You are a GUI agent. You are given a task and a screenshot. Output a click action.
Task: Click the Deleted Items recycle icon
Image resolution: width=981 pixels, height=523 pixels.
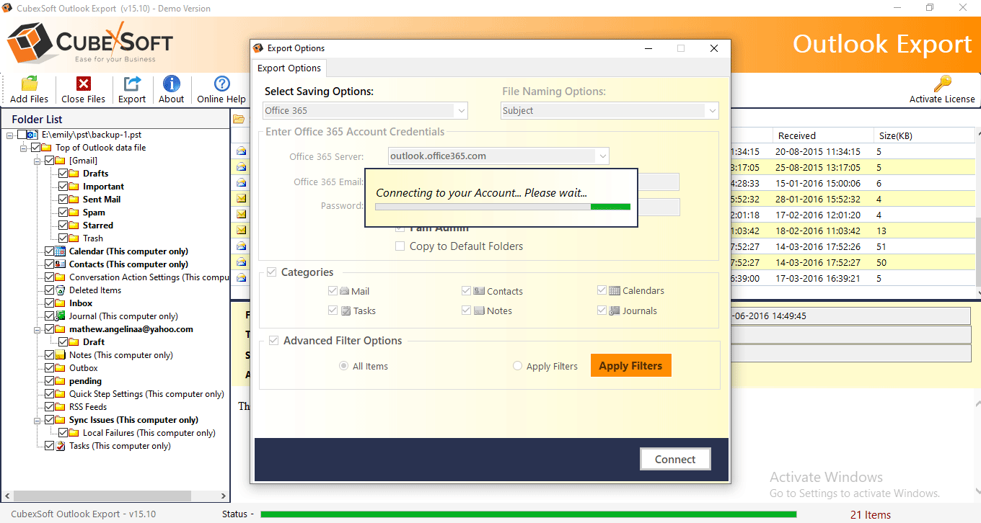tap(61, 290)
